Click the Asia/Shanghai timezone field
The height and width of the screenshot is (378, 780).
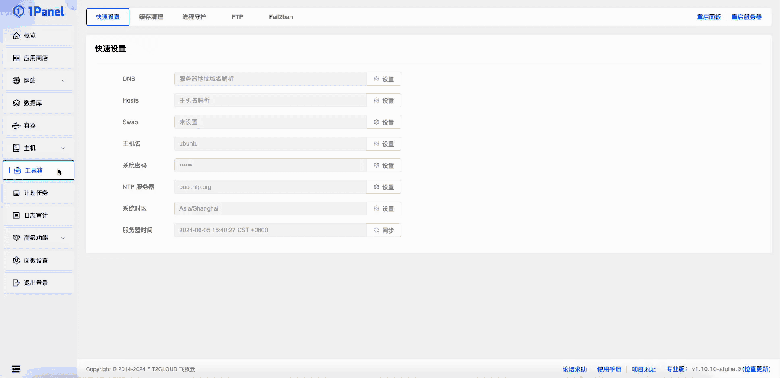(x=271, y=208)
